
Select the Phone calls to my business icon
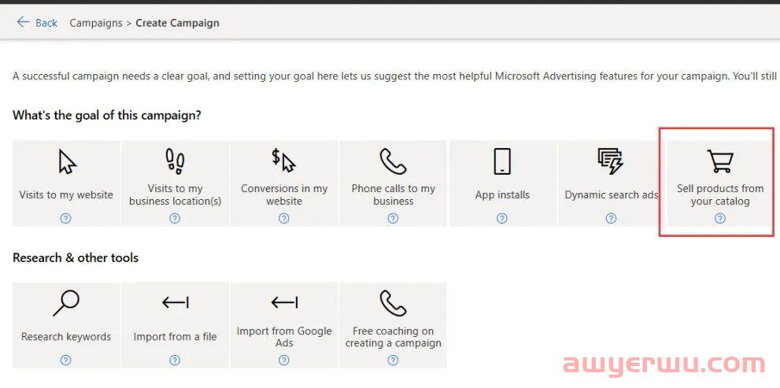point(393,161)
